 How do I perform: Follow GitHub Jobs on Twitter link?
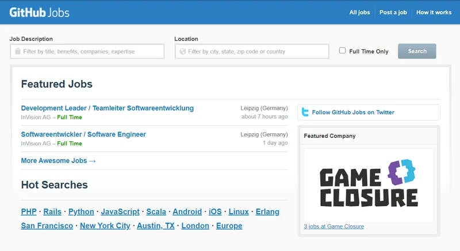tap(353, 112)
